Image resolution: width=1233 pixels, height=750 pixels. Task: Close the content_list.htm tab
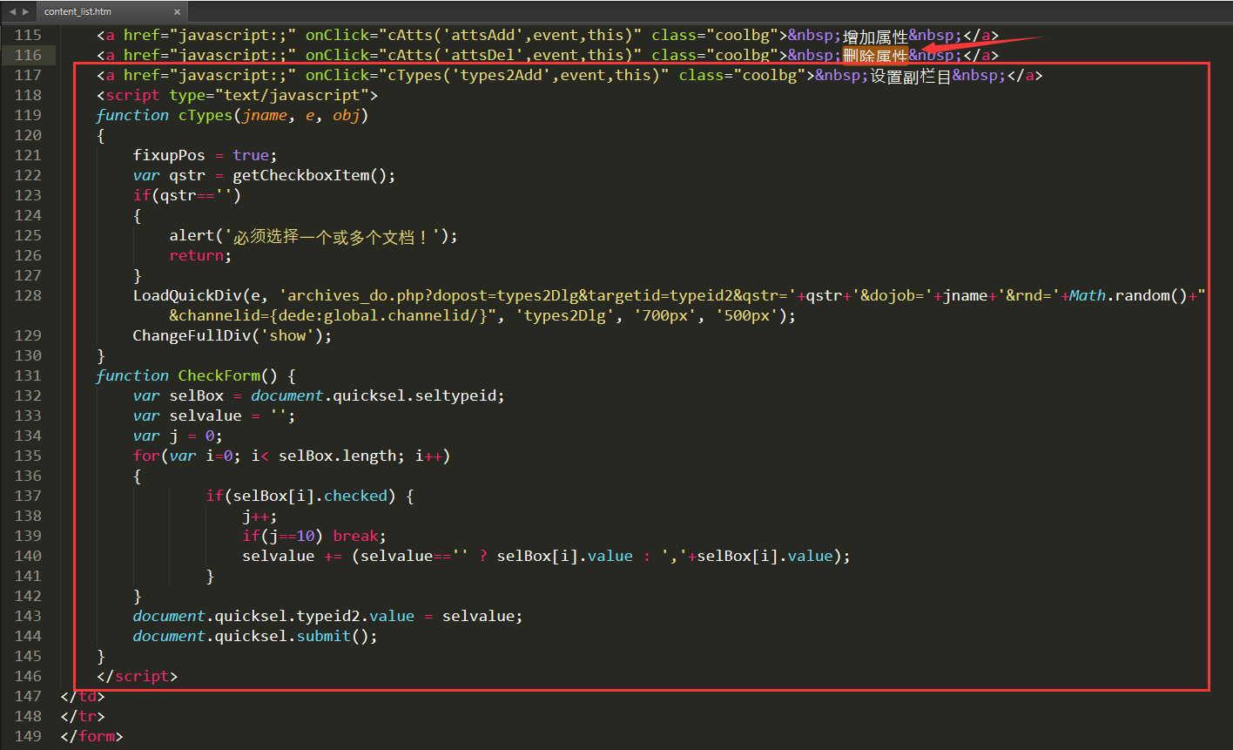[177, 12]
